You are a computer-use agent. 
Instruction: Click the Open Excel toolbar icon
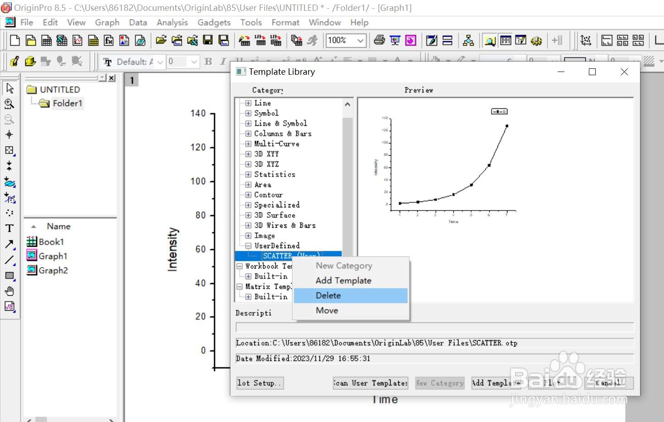192,41
